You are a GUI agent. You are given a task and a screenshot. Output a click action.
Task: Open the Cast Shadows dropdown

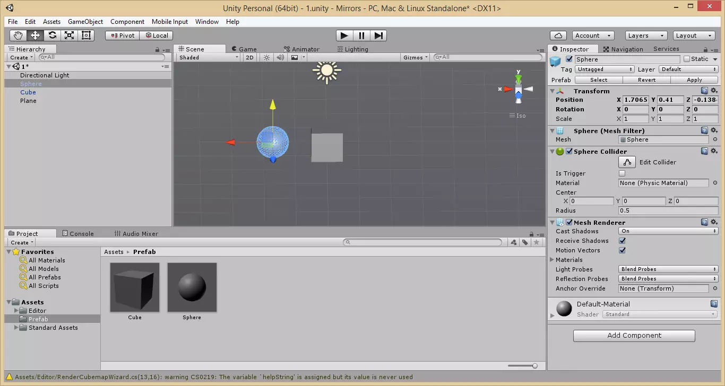pyautogui.click(x=668, y=231)
